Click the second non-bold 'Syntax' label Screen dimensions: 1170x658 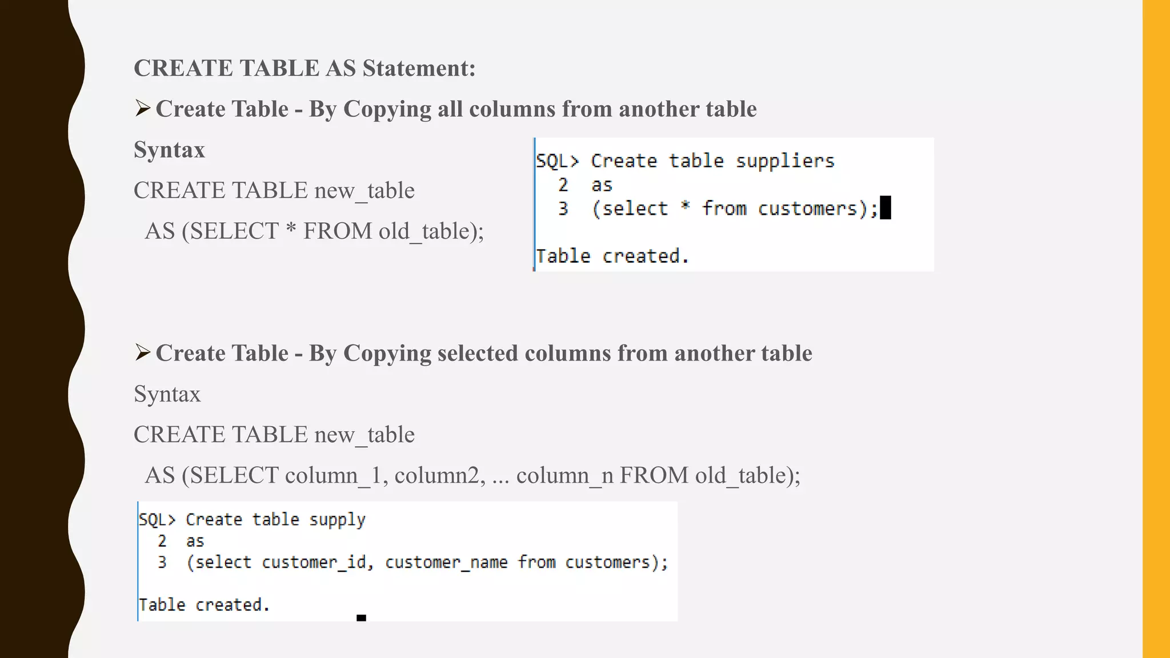coord(167,394)
